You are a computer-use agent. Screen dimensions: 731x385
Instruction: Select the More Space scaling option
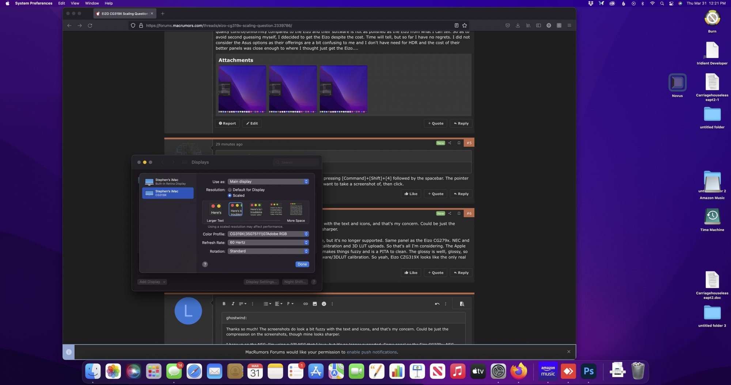296,209
